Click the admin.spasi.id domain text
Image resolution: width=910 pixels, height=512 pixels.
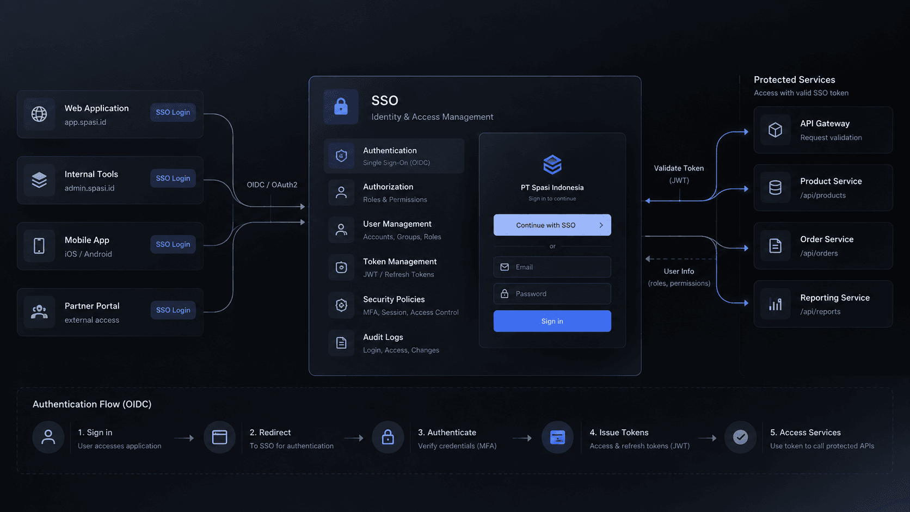[x=90, y=188]
